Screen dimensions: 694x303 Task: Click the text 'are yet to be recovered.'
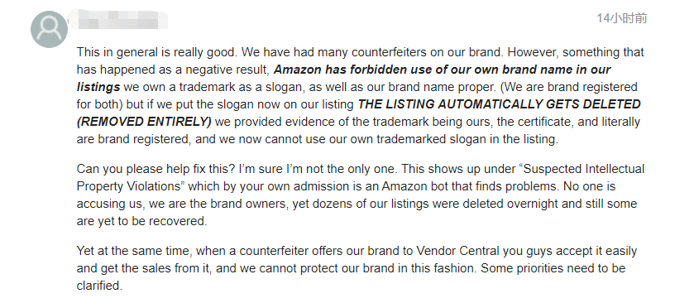tap(141, 221)
